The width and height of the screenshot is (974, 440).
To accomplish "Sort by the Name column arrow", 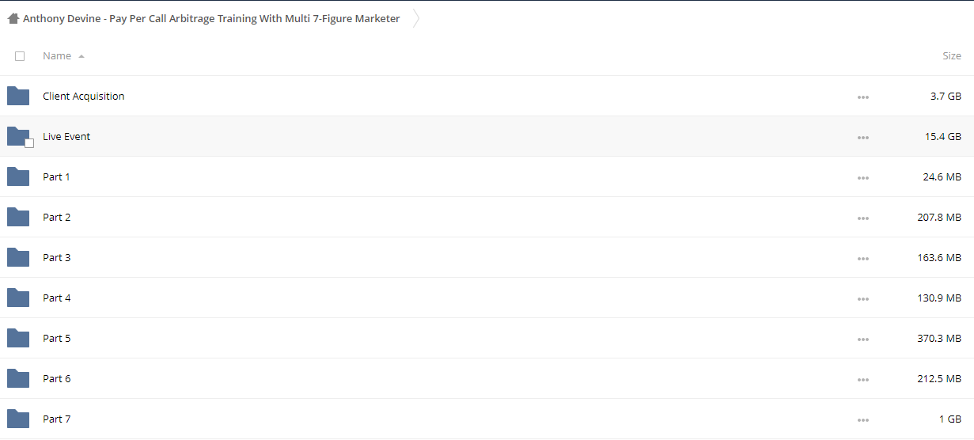I will click(x=81, y=57).
